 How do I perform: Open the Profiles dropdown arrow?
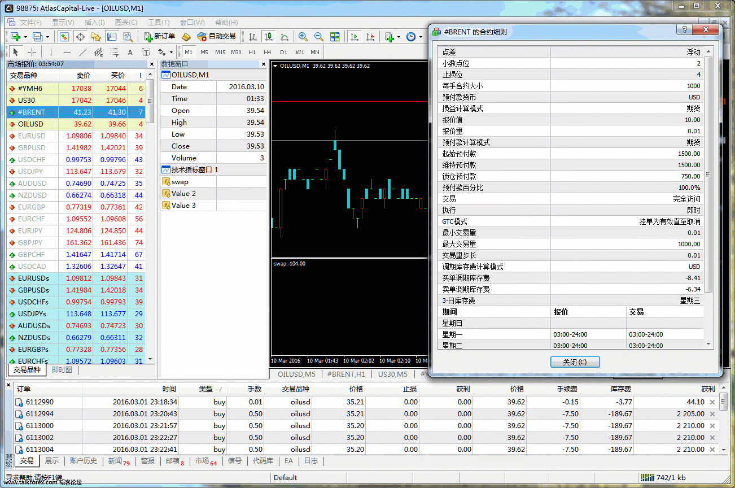[47, 37]
